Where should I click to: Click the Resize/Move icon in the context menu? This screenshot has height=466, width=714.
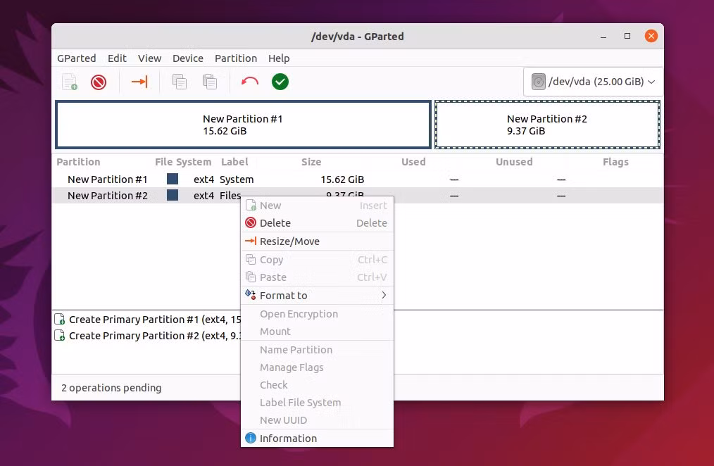251,241
